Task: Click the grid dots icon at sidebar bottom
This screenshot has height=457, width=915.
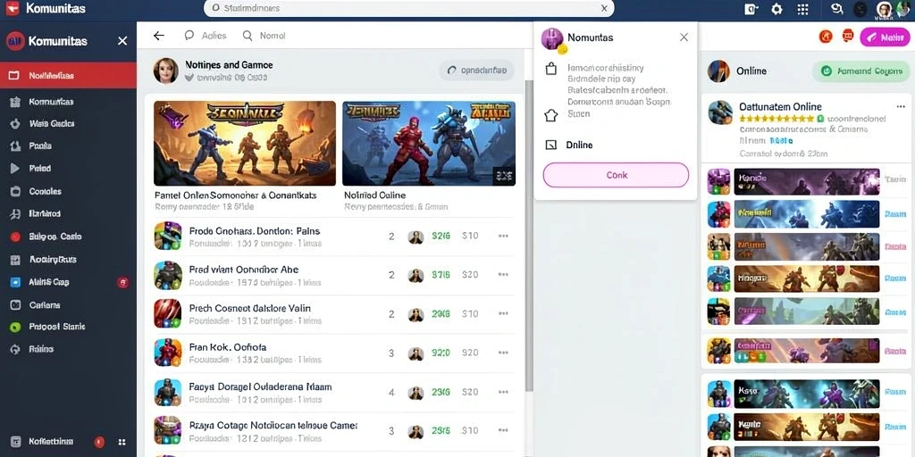Action: tap(122, 443)
